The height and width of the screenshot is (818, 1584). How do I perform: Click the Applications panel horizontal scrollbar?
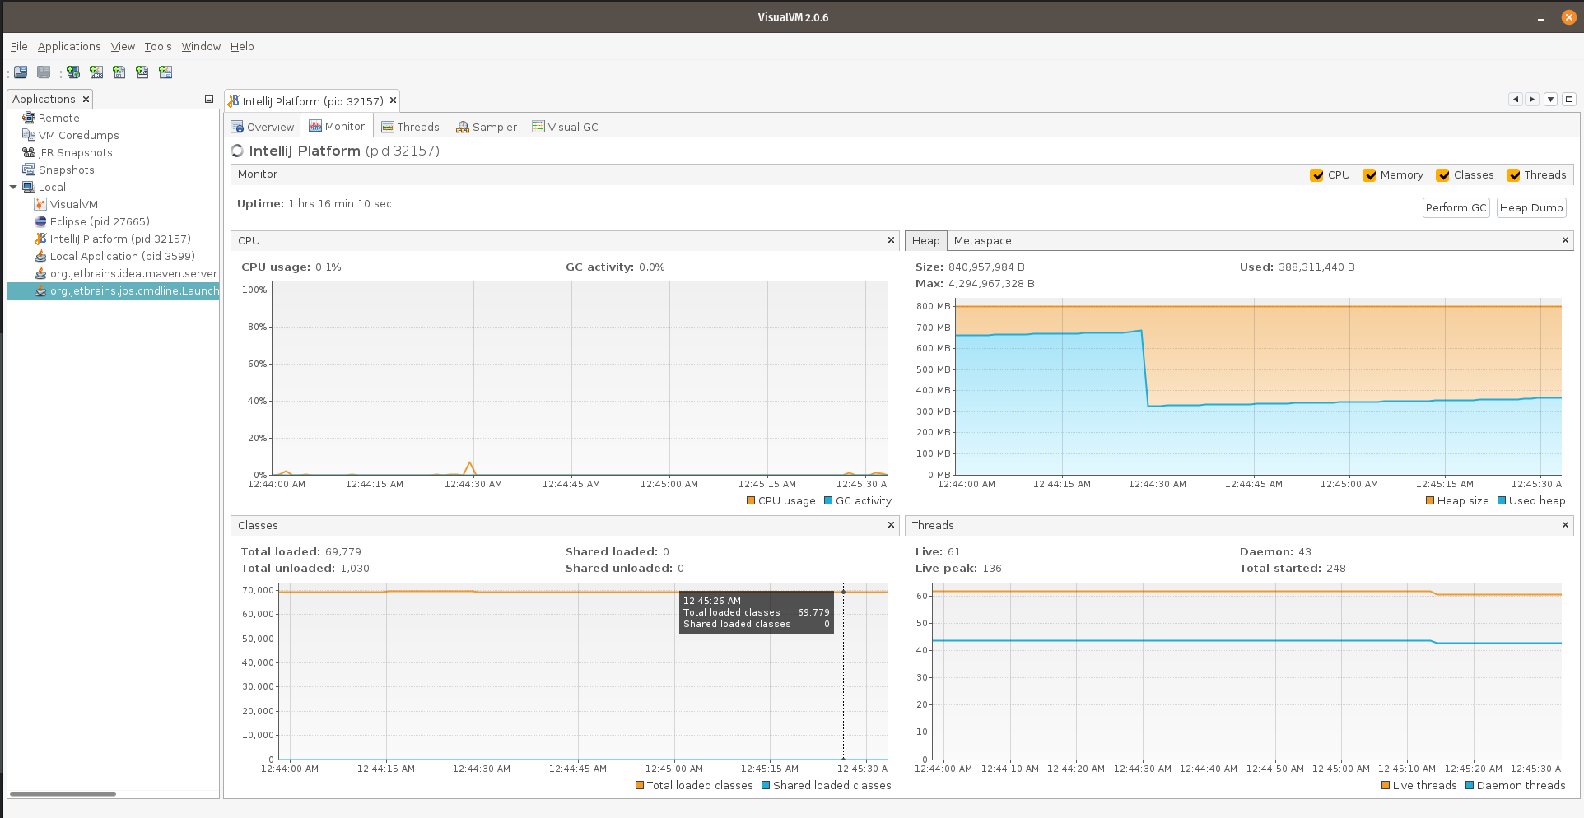click(63, 794)
